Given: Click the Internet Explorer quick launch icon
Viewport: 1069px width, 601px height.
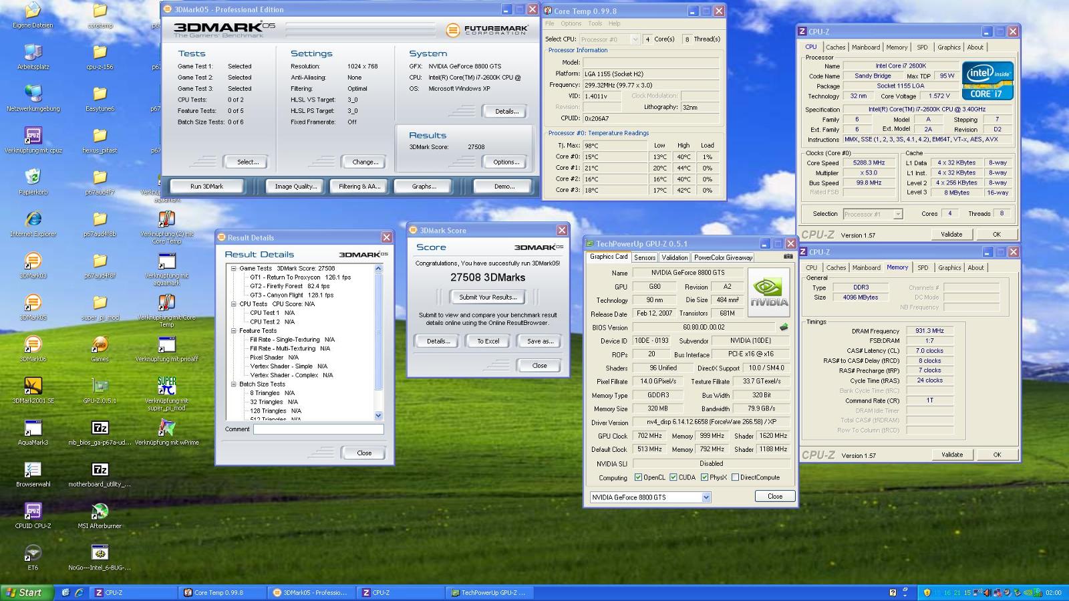Looking at the screenshot, I should tap(78, 592).
